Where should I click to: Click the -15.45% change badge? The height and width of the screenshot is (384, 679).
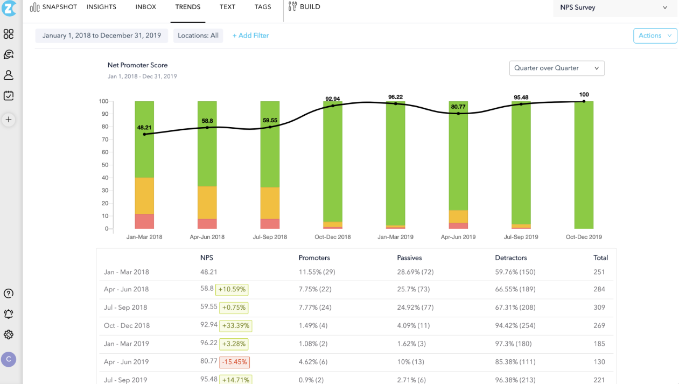234,362
